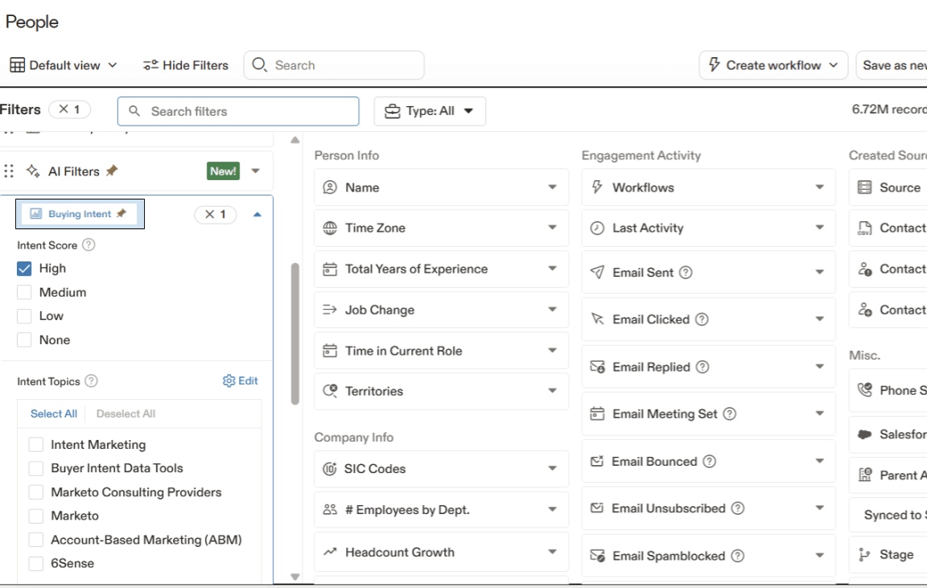Viewport: 927px width, 588px height.
Task: Click the Intent Score help icon
Action: (x=89, y=245)
